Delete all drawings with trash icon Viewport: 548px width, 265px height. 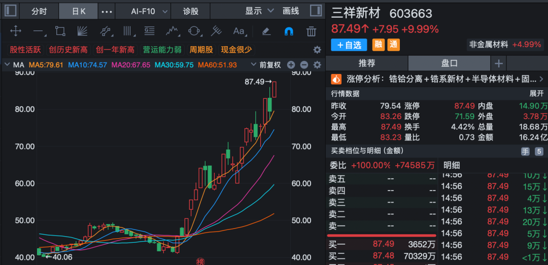[311, 31]
